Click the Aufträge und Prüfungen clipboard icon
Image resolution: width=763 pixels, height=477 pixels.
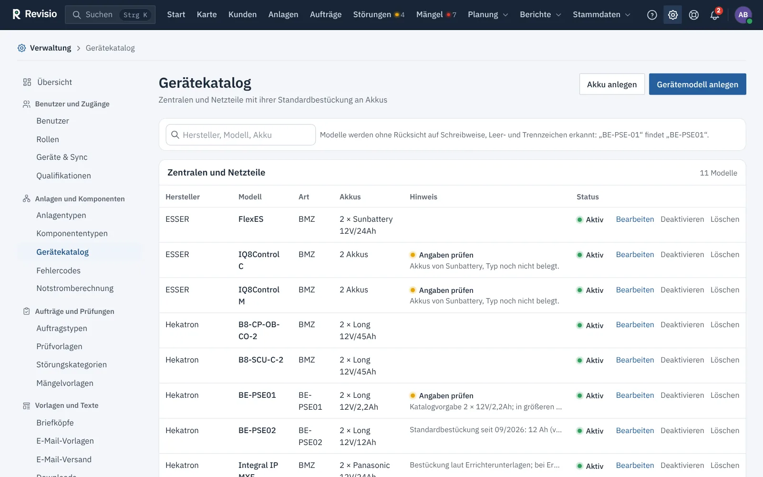(x=27, y=311)
